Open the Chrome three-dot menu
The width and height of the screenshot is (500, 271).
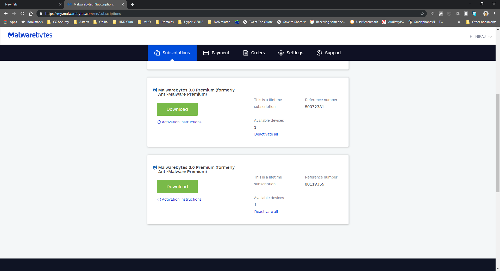coord(494,14)
